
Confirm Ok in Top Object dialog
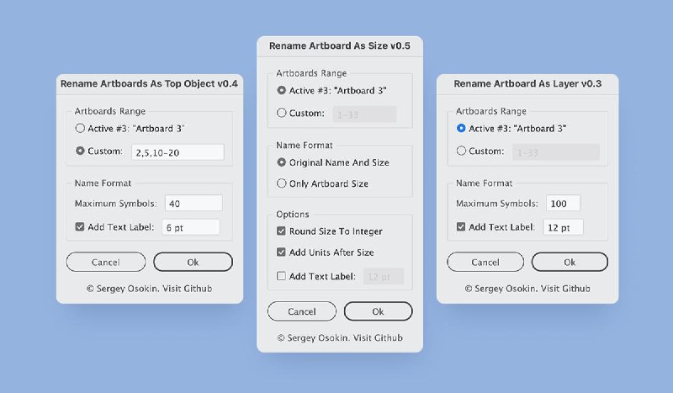pyautogui.click(x=193, y=262)
